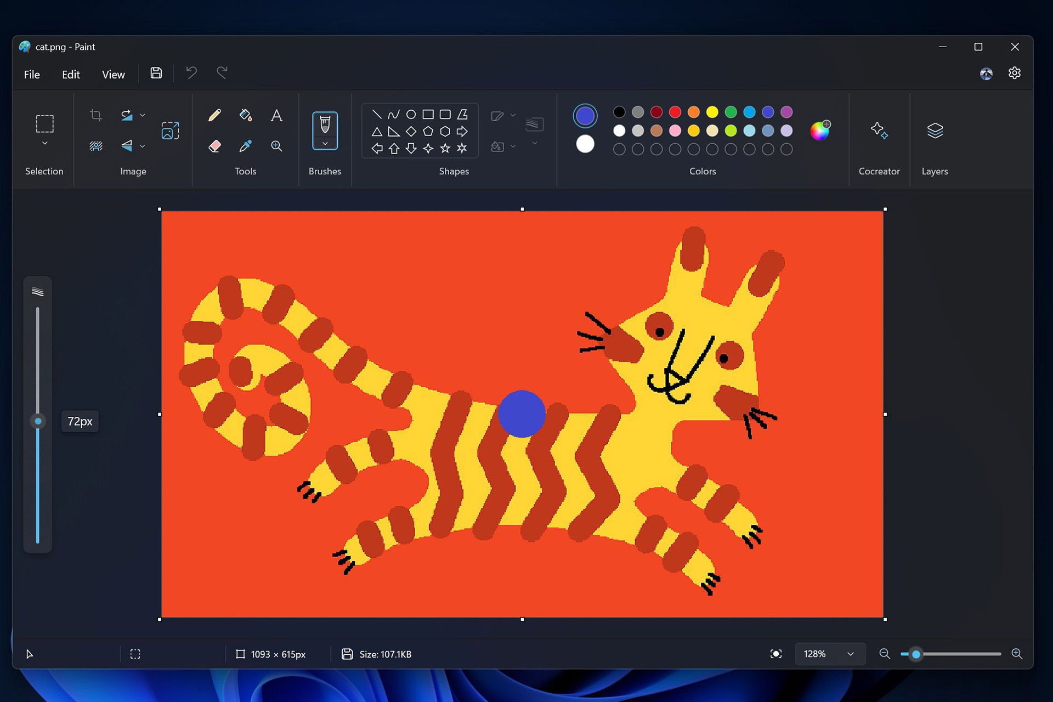Toggle the canvas transparency setting
Viewport: 1053px width, 702px height.
775,654
